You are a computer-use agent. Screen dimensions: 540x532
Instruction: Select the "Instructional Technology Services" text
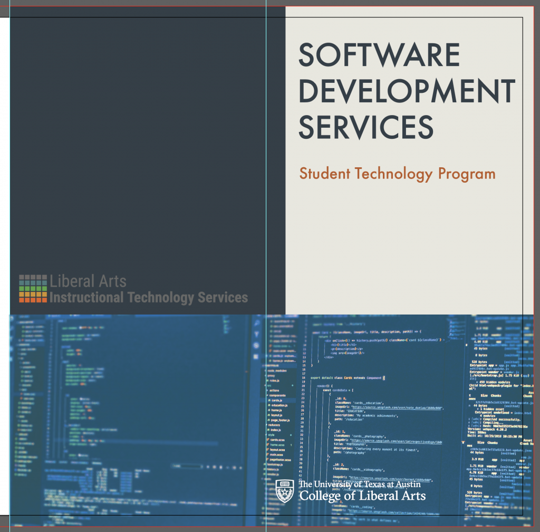click(148, 298)
